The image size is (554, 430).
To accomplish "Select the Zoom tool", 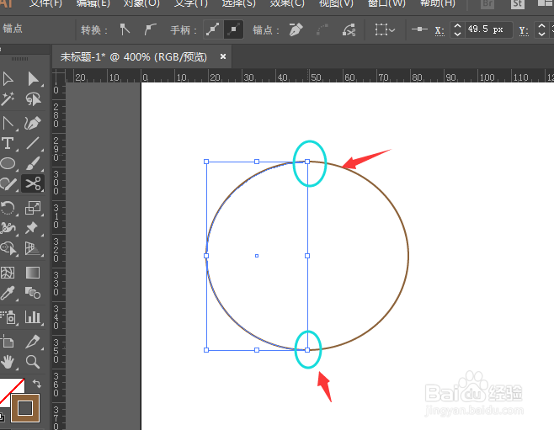I will pyautogui.click(x=33, y=362).
